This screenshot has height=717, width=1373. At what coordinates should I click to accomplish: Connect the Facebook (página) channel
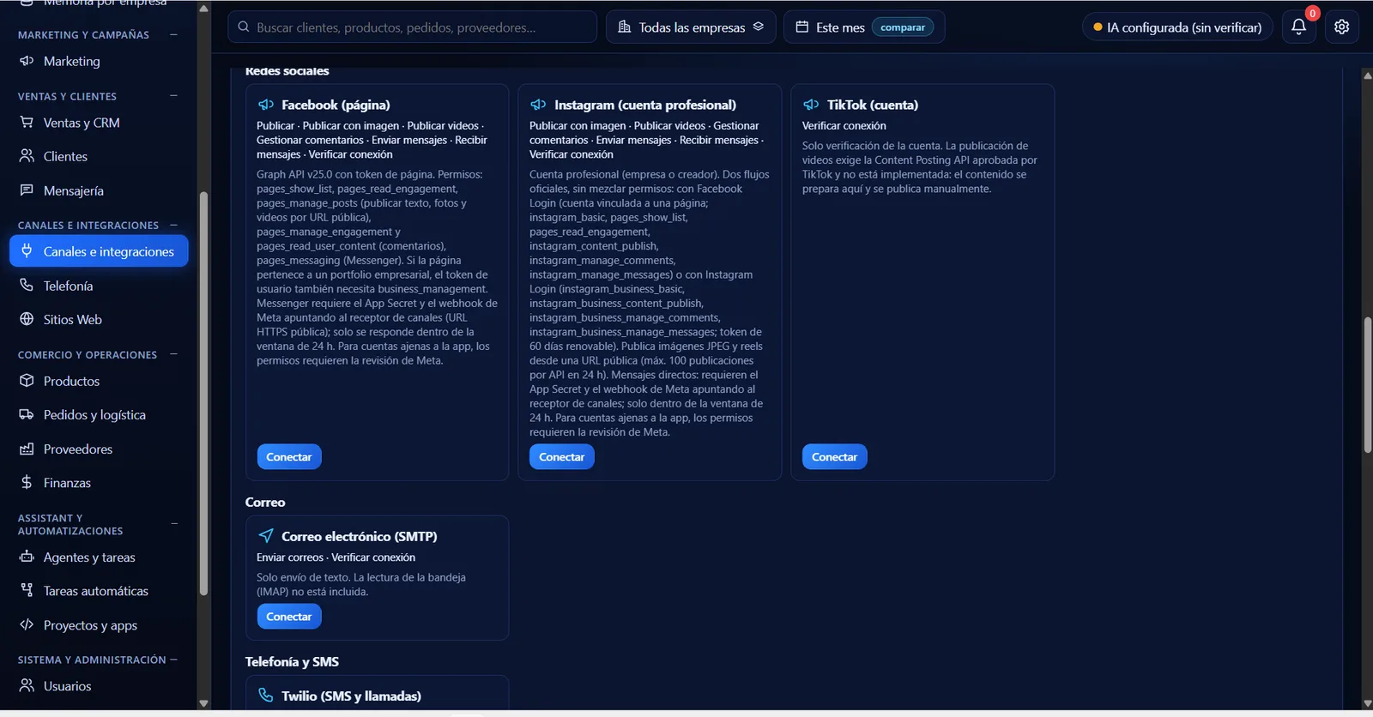(x=289, y=457)
